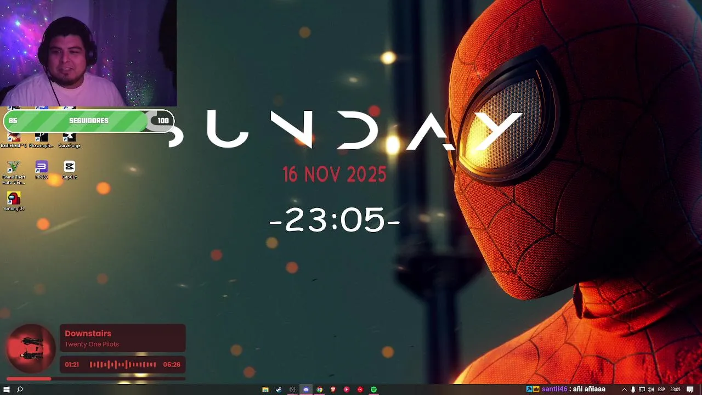Open Brave browser from the taskbar

pyautogui.click(x=333, y=390)
